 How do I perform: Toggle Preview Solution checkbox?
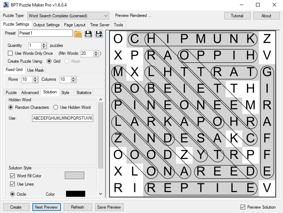point(243,207)
